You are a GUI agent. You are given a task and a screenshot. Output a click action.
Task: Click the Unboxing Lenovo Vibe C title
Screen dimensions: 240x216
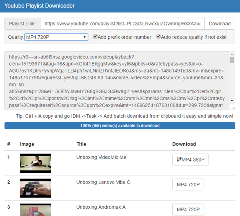coord(103,182)
